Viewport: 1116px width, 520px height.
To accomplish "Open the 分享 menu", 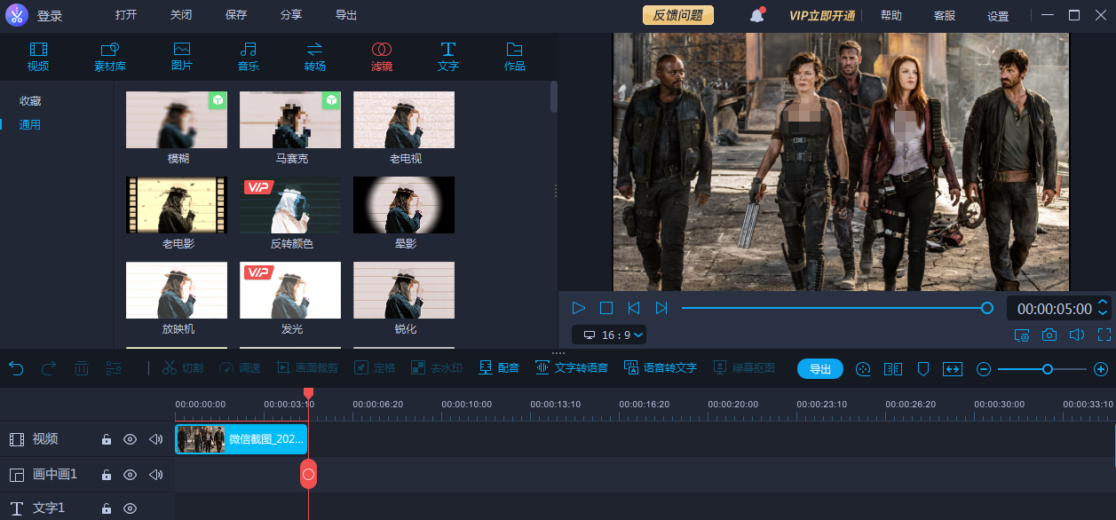I will click(291, 15).
